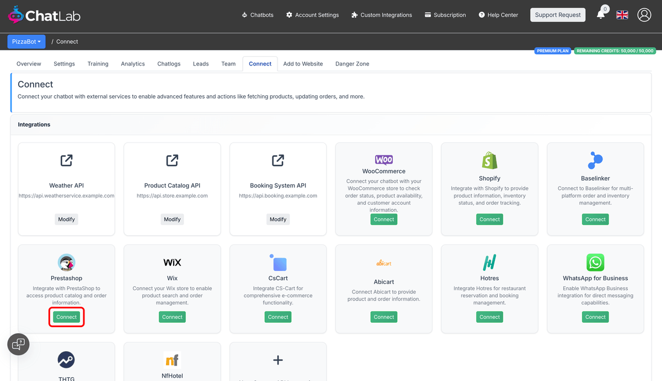Image resolution: width=662 pixels, height=381 pixels.
Task: Open the chat widget bubble
Action: [x=18, y=344]
